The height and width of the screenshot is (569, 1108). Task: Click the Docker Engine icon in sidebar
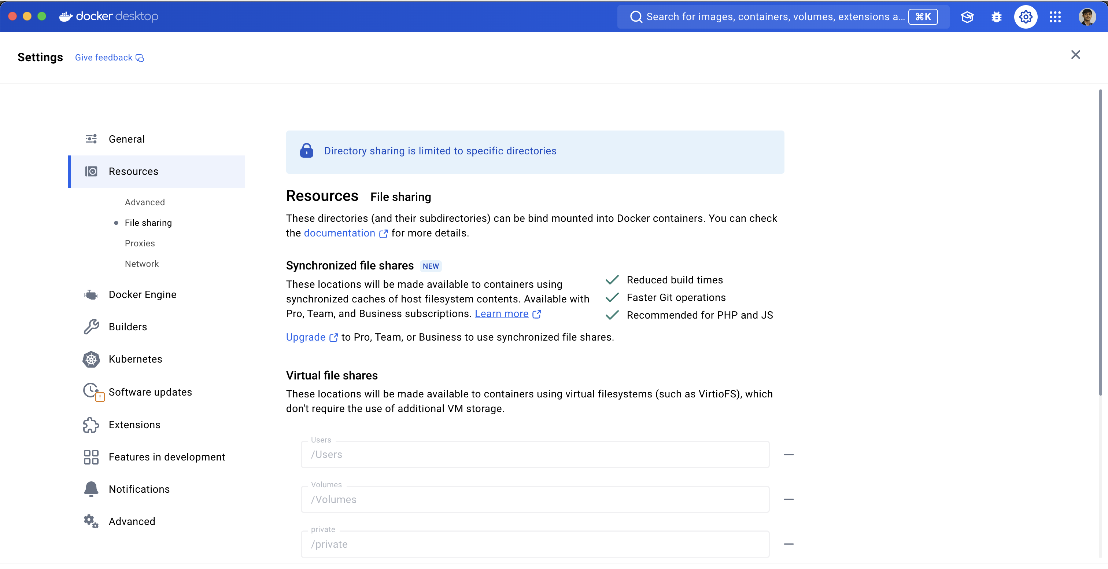(x=91, y=294)
